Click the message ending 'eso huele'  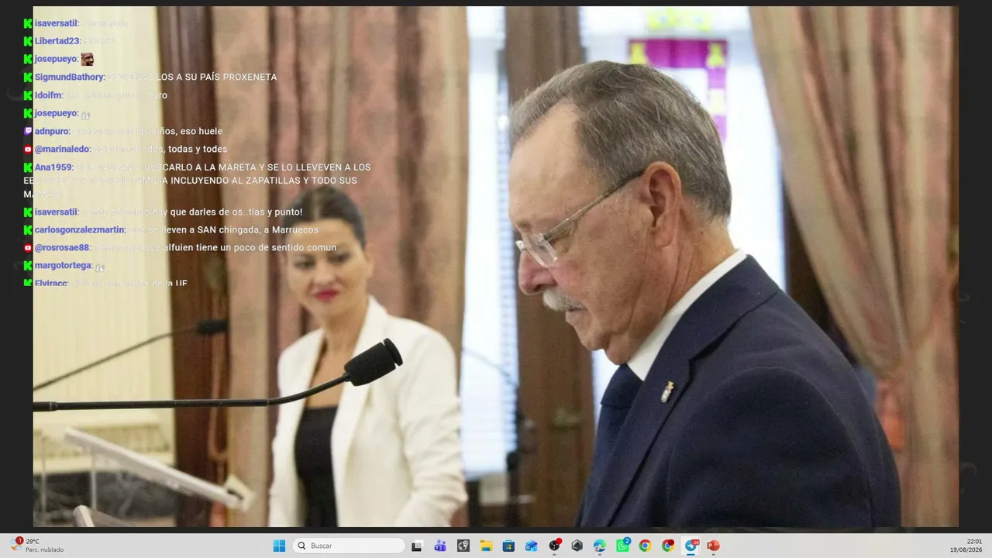pyautogui.click(x=147, y=132)
